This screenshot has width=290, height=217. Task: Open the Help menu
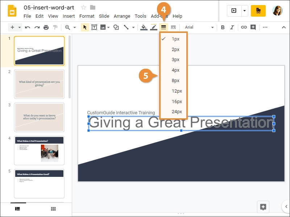point(177,16)
